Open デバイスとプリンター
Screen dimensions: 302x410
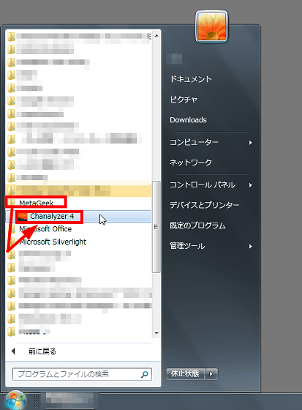click(205, 205)
